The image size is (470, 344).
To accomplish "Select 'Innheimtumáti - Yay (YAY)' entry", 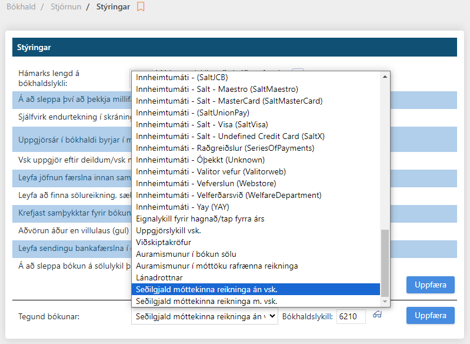I will 182,207.
